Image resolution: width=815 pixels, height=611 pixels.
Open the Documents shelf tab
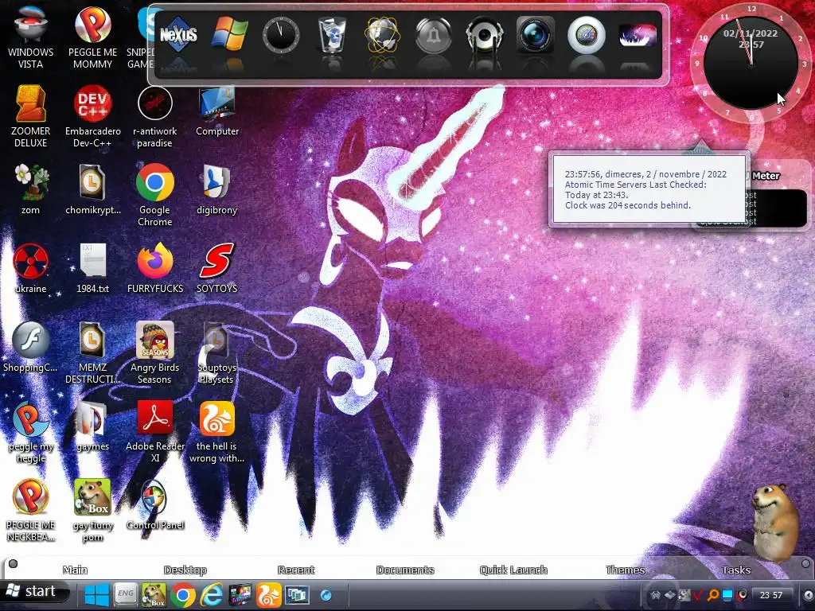click(405, 570)
